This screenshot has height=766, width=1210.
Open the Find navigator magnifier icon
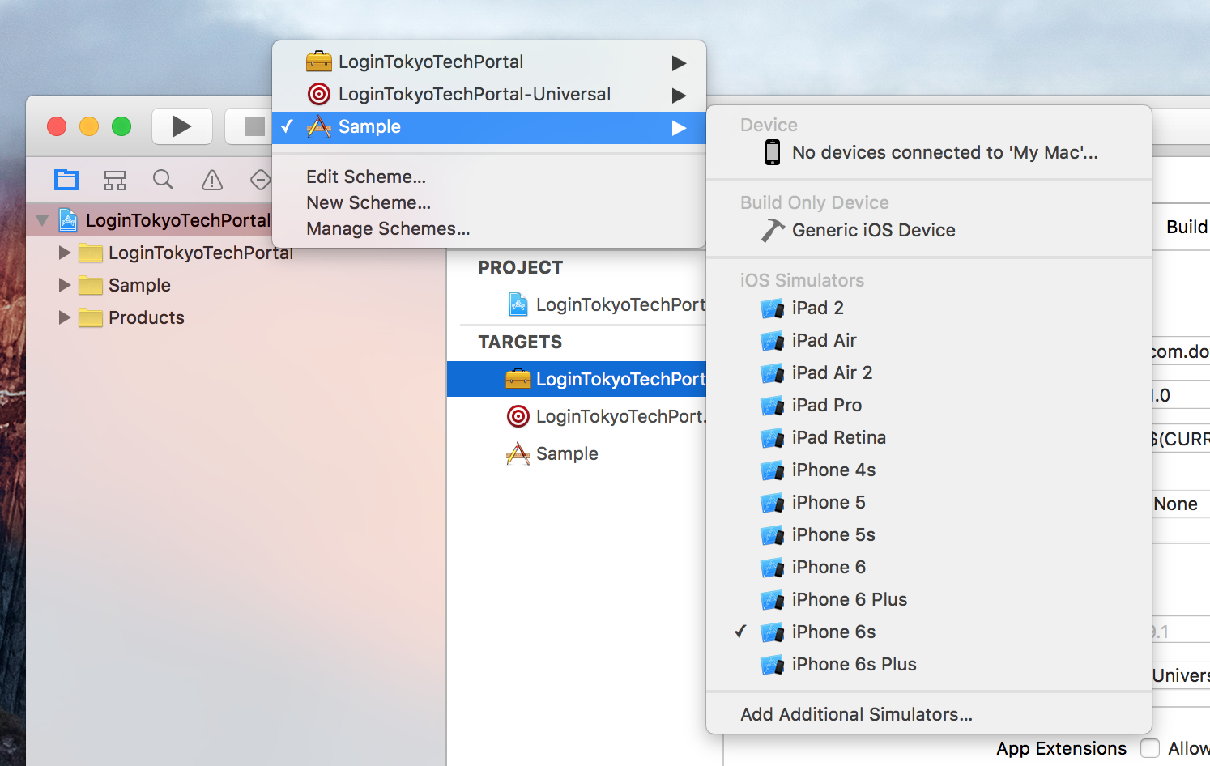pos(163,180)
